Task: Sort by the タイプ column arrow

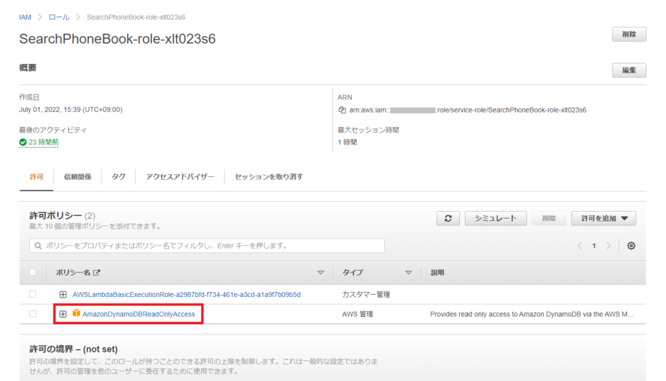Action: (409, 273)
